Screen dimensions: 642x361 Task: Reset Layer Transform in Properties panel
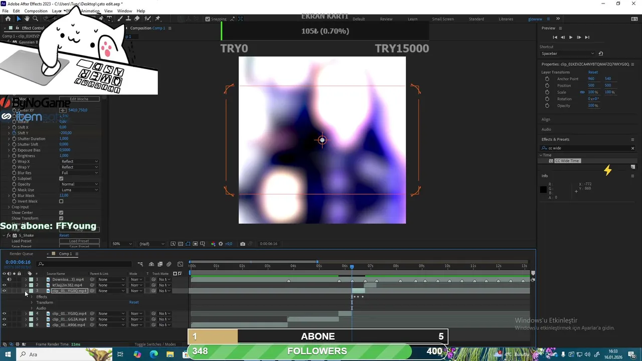pos(593,72)
